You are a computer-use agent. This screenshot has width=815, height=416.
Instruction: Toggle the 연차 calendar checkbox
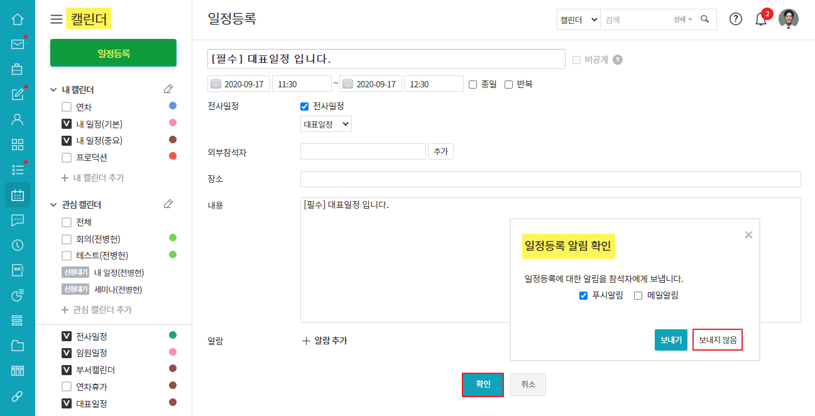click(67, 107)
